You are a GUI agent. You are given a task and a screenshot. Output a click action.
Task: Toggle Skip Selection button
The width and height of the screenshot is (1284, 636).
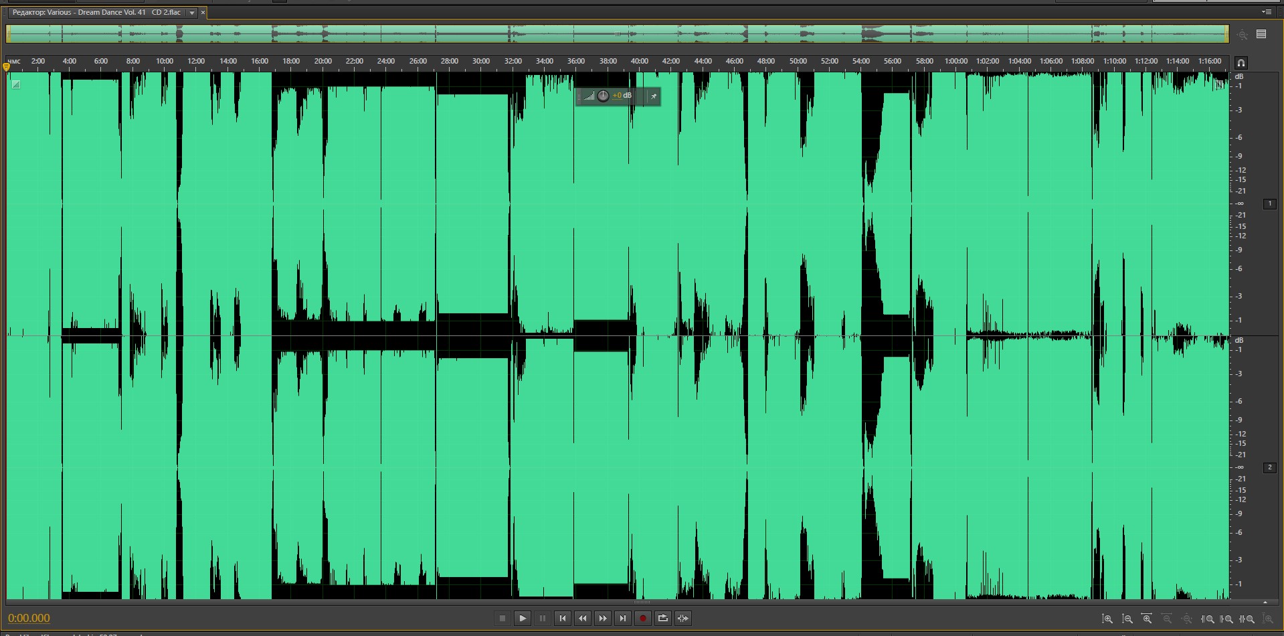(x=683, y=619)
